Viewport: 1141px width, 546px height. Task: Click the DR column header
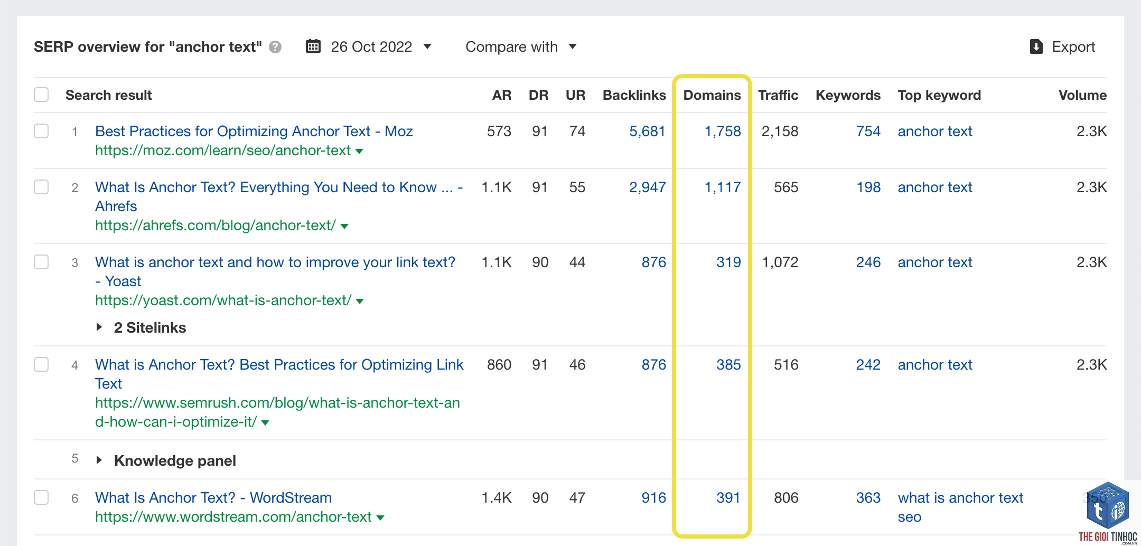pos(538,95)
